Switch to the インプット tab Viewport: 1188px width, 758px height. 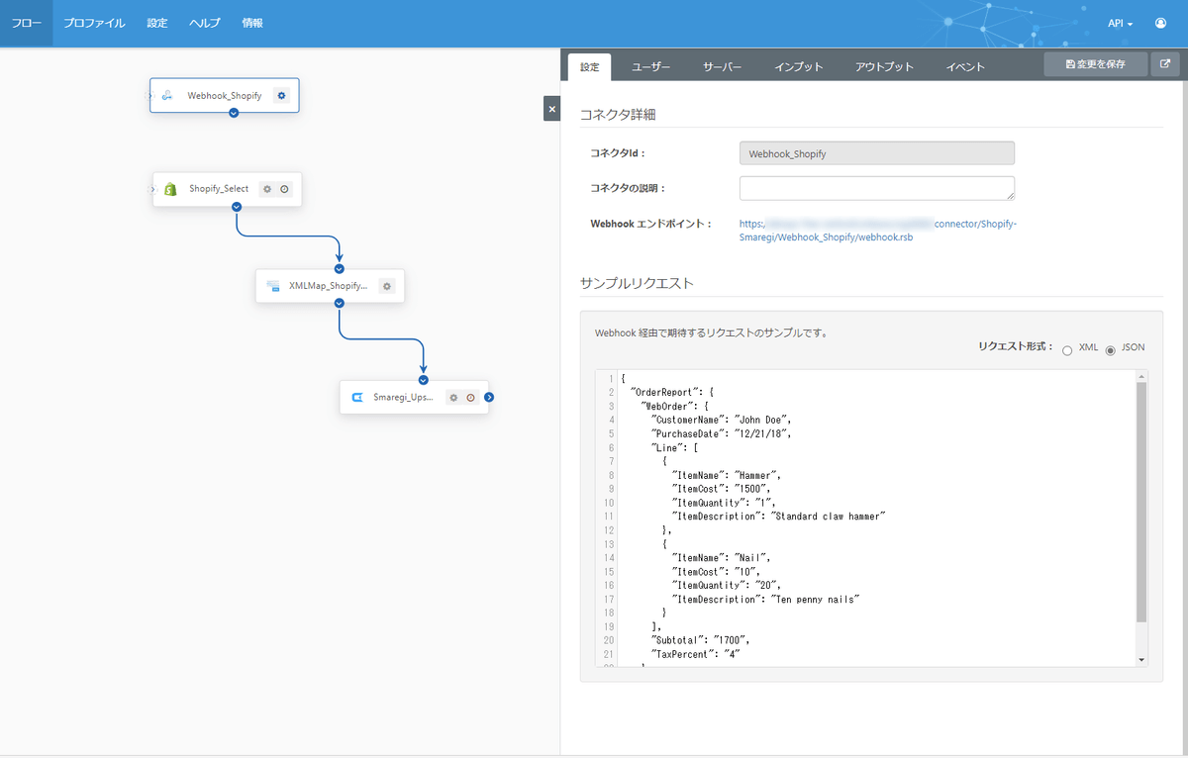(x=799, y=67)
